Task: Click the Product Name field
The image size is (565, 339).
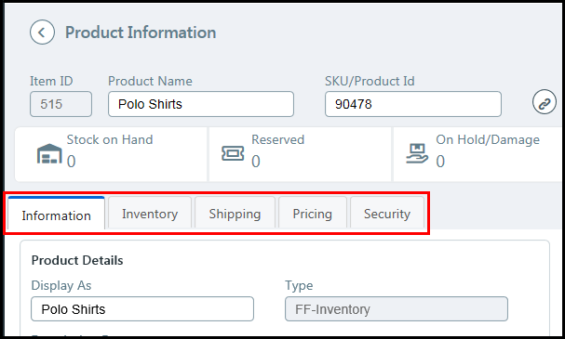Action: tap(201, 104)
